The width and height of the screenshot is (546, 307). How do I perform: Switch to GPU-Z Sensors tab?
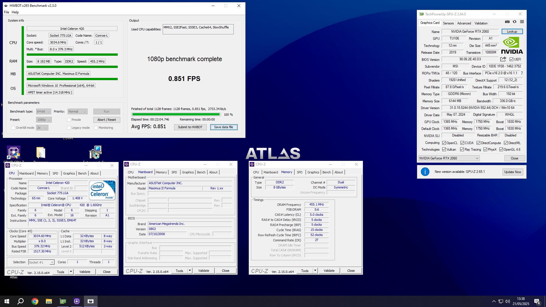click(x=448, y=23)
